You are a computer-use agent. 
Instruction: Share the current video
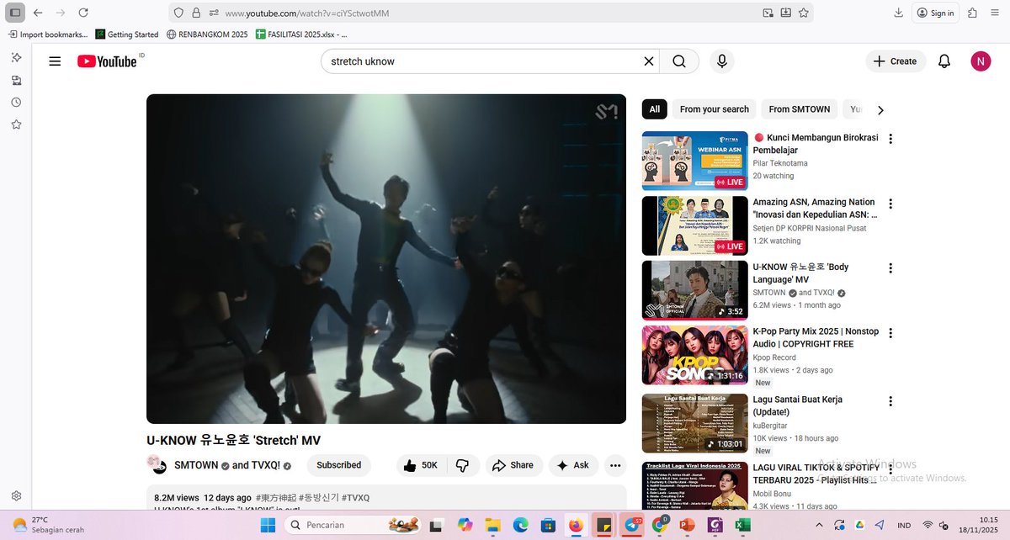pos(513,465)
